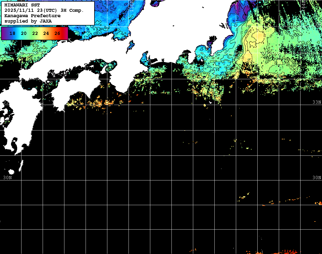Image resolution: width=322 pixels, height=254 pixels.
Task: Click the small round island near 30N
Action: click(11, 172)
